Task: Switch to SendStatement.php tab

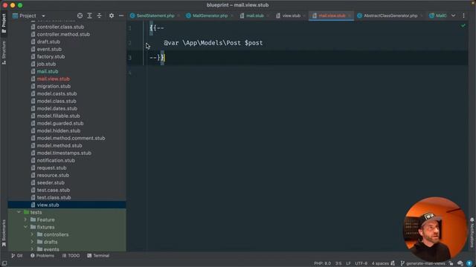Action: click(x=155, y=16)
